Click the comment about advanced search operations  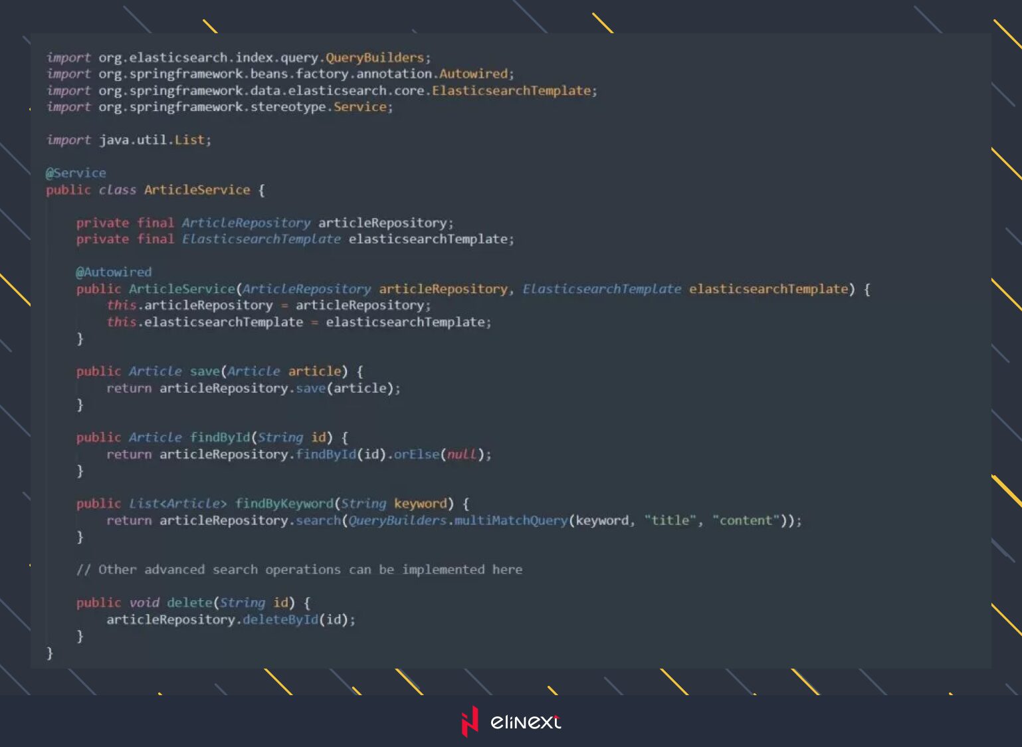(299, 570)
